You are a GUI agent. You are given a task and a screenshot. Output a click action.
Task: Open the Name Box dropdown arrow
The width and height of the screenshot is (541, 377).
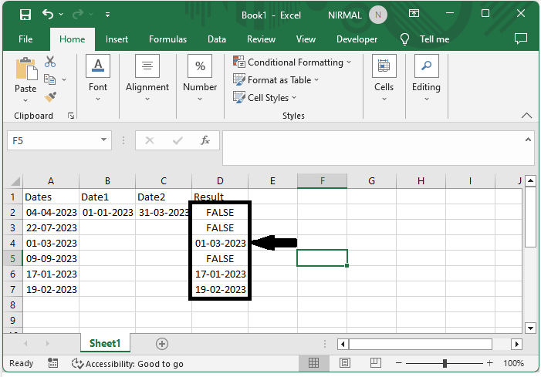[103, 140]
